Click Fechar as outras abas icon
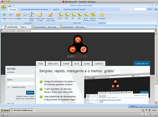This screenshot has width=158, height=117. pos(50,14)
